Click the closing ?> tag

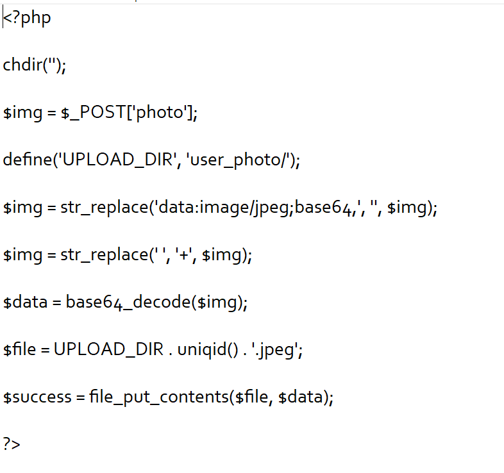coord(12,444)
